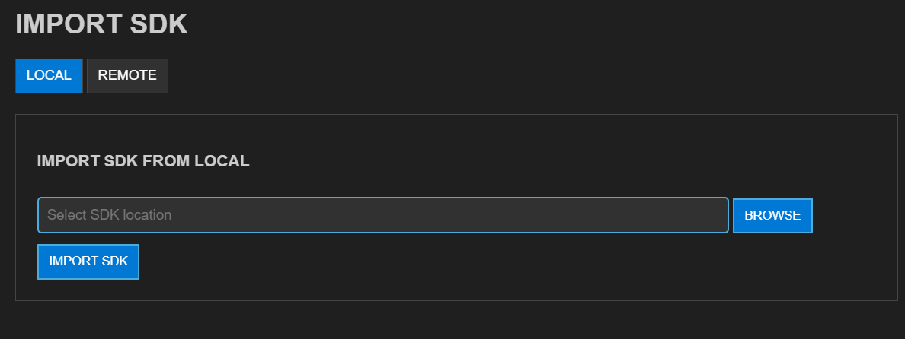Select REMOTE as the SDK import source
905x339 pixels.
coord(127,76)
